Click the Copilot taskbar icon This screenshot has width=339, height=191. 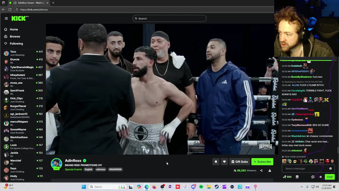pos(139,187)
